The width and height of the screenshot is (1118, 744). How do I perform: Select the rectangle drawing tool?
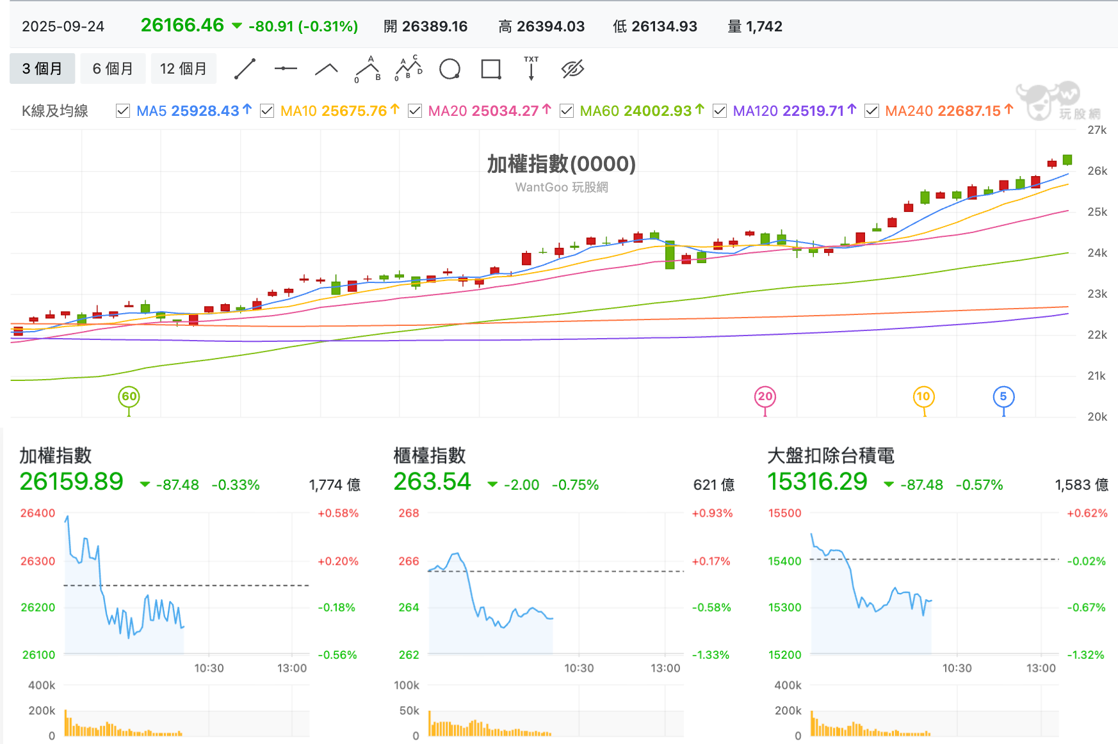[490, 69]
